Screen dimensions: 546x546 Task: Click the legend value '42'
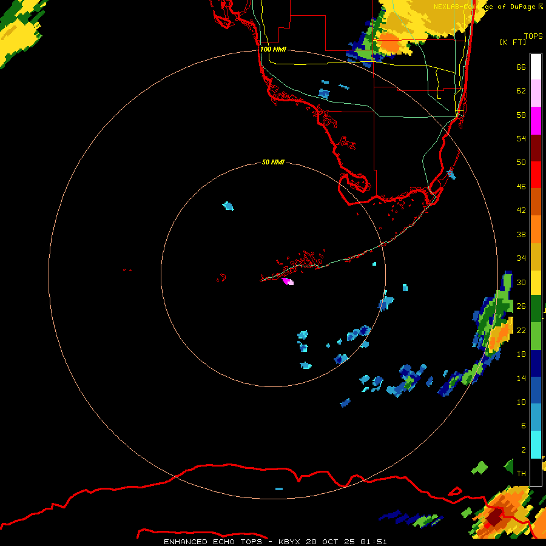[x=521, y=210]
